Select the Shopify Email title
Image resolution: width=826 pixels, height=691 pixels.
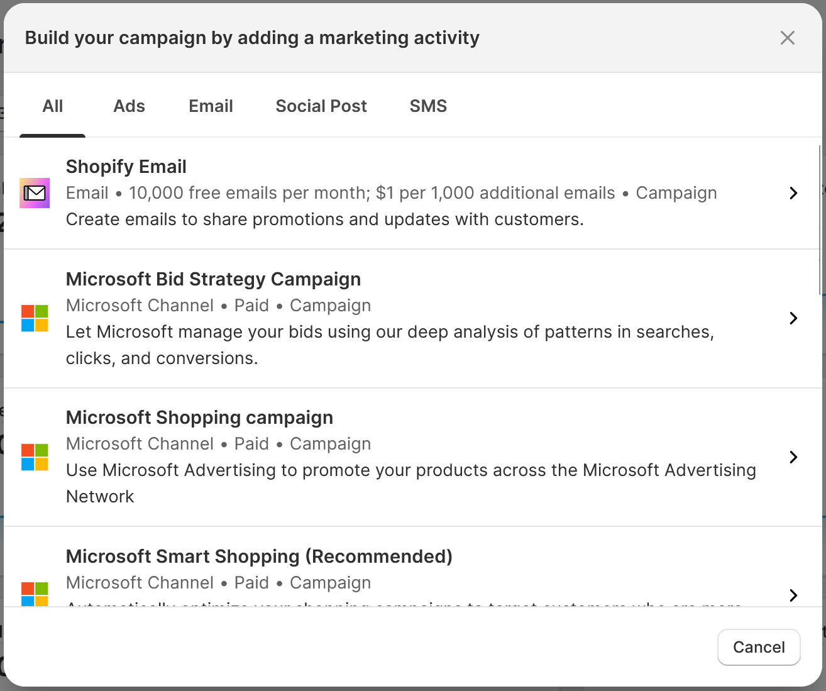pyautogui.click(x=126, y=167)
